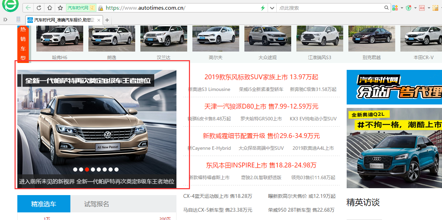Open link 罗夫哈特GR500上市
The image size is (442, 220).
click(261, 119)
